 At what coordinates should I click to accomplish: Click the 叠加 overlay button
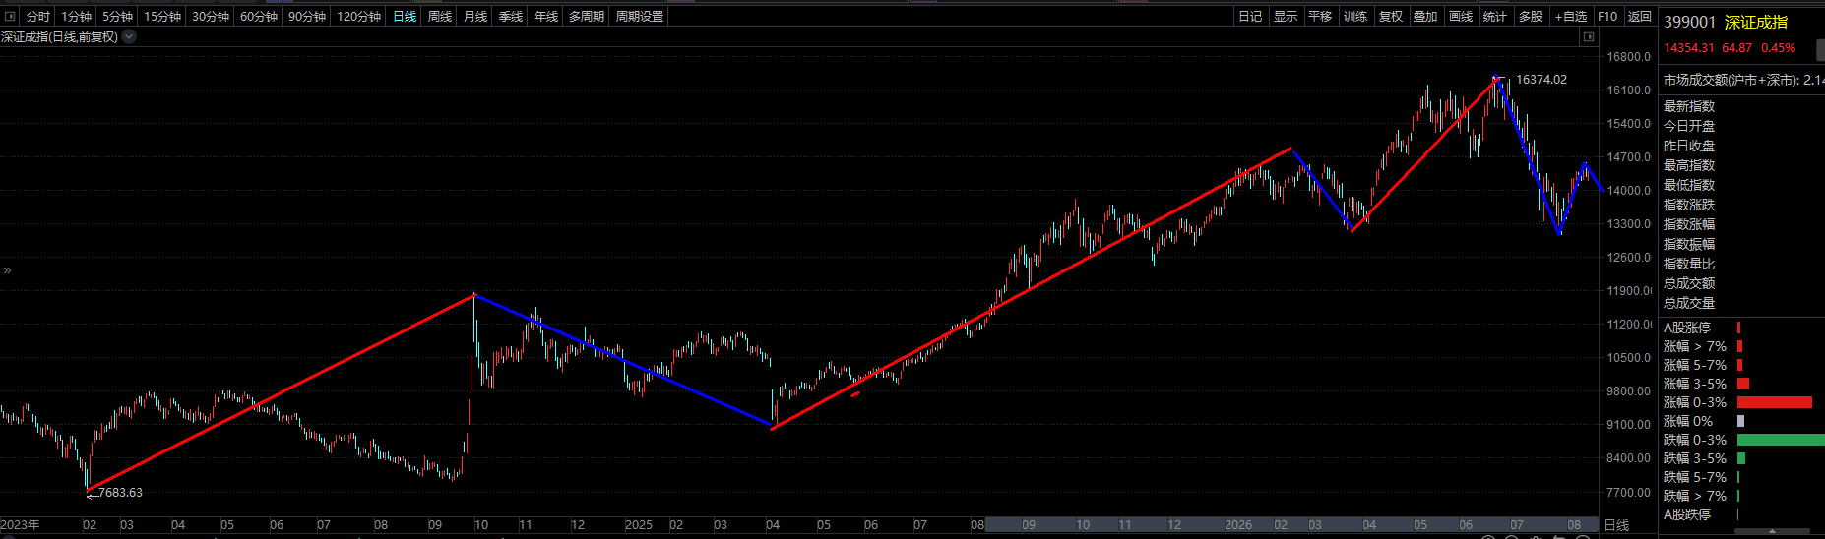click(1425, 17)
